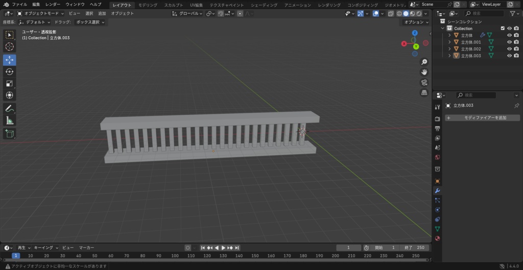The image size is (523, 270).
Task: Open the Physics properties tab
Action: pyautogui.click(x=438, y=210)
